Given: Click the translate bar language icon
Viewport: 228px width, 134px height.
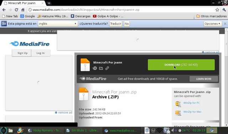Looking at the screenshot, I should pyautogui.click(x=4, y=24).
